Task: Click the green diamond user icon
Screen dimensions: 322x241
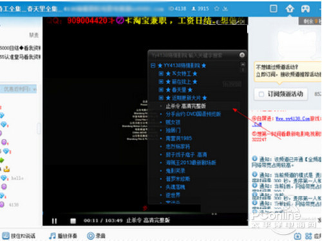Action: pyautogui.click(x=2, y=160)
